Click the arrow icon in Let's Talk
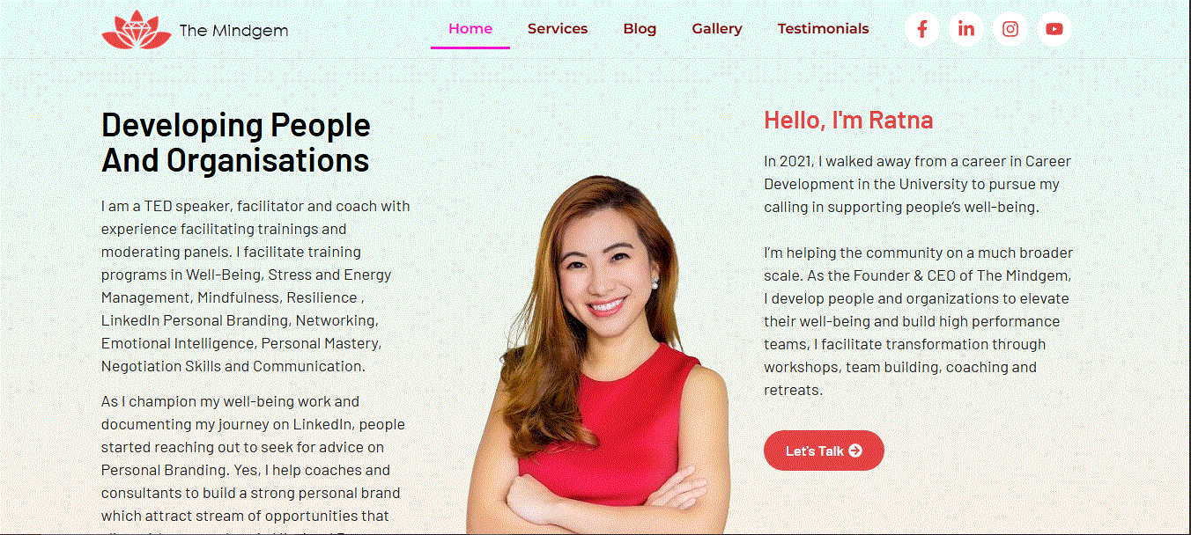This screenshot has width=1191, height=535. (854, 451)
